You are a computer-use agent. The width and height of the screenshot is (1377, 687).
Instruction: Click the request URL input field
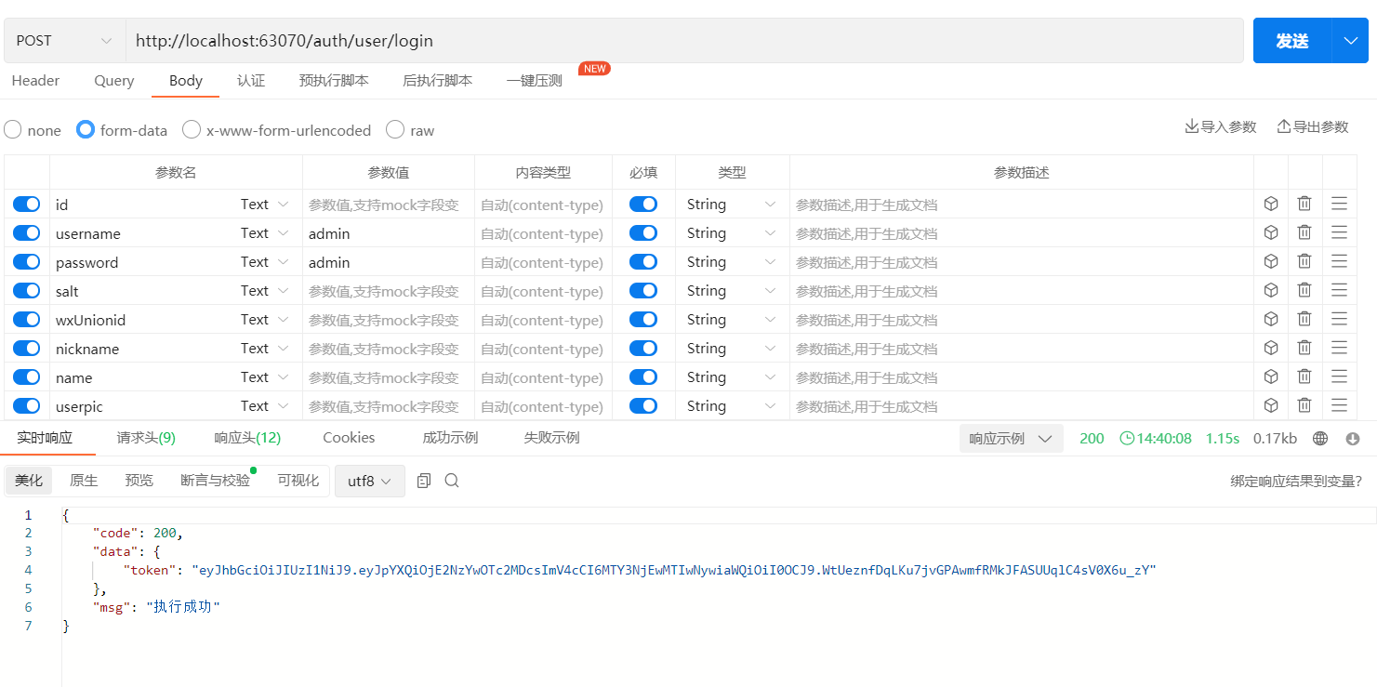pos(684,41)
